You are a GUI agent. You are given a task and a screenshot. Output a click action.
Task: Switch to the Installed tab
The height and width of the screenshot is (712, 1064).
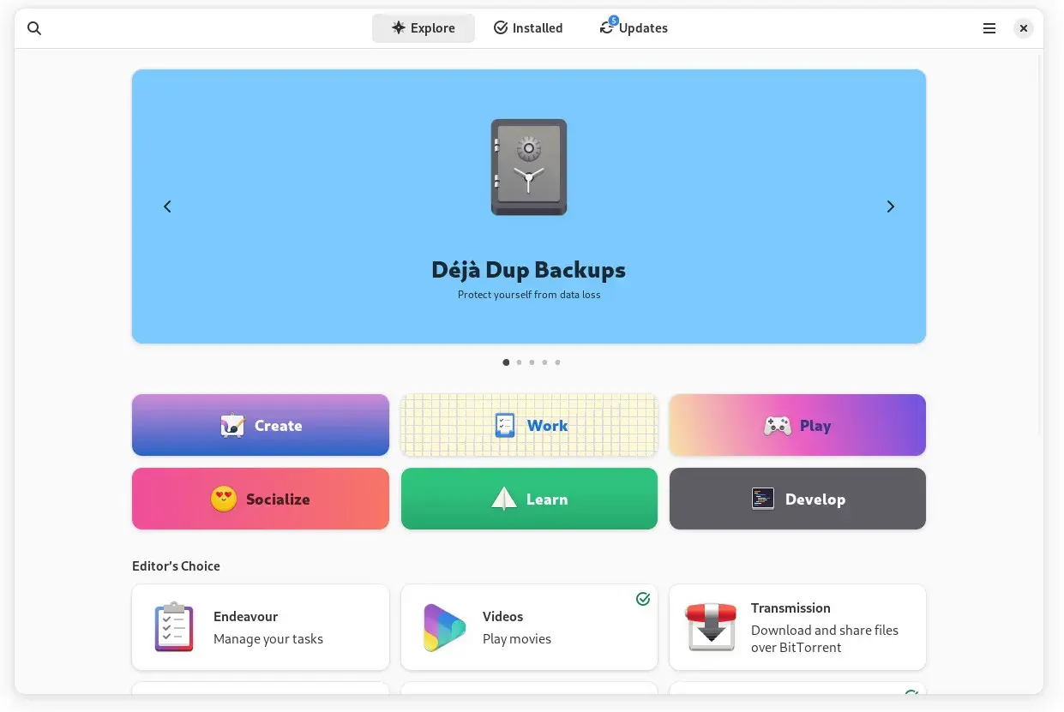[528, 28]
